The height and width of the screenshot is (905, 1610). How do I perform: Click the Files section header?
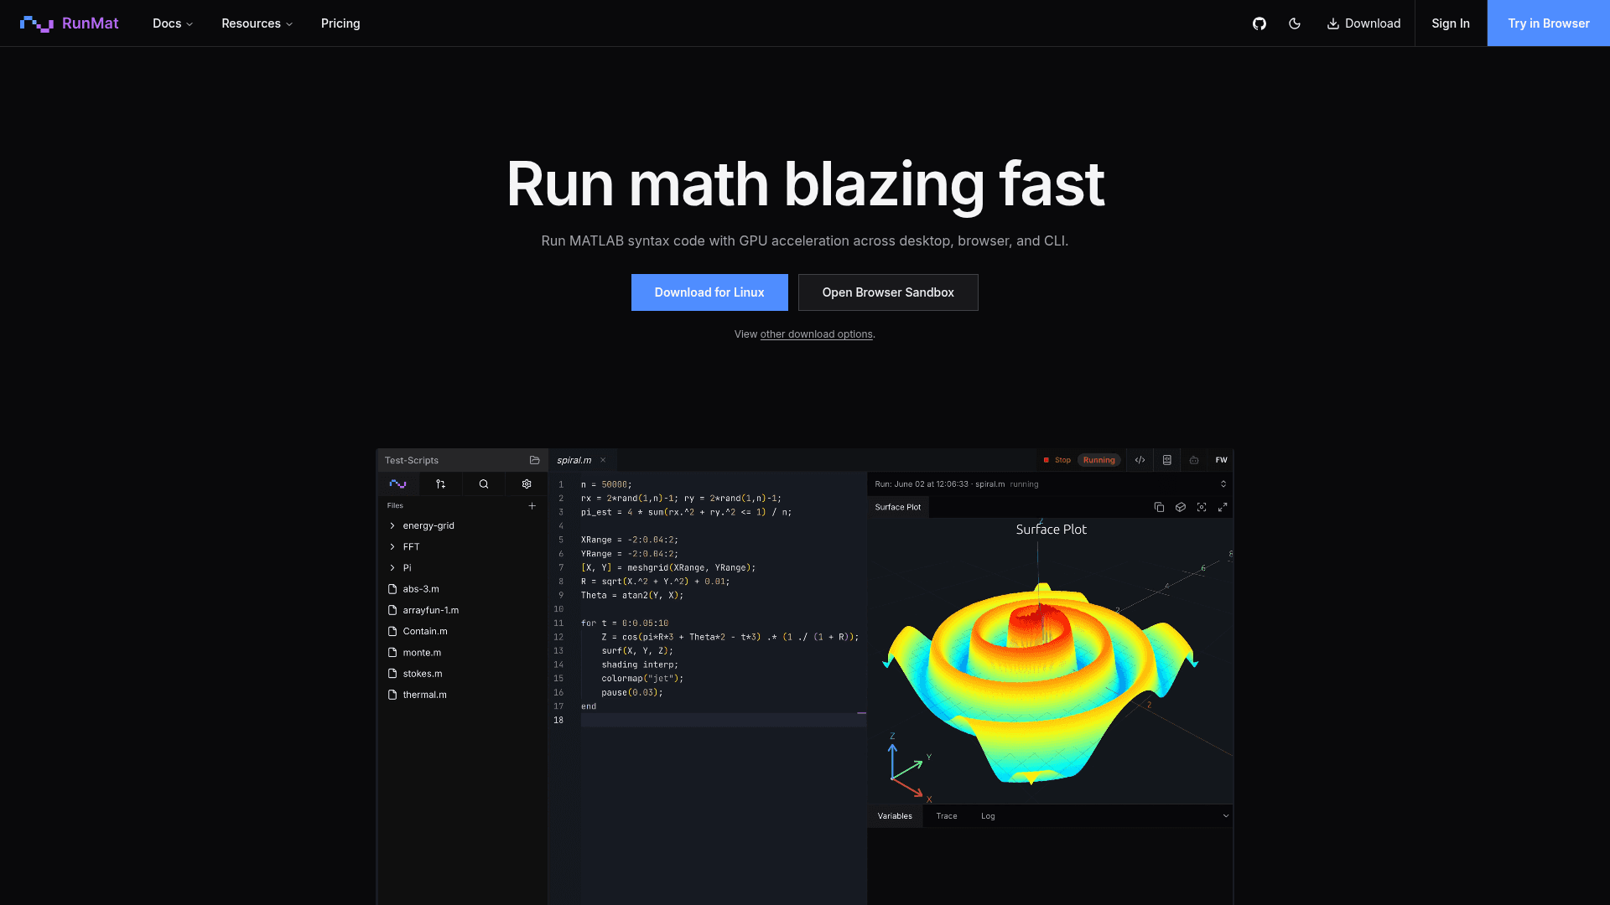[x=395, y=505]
